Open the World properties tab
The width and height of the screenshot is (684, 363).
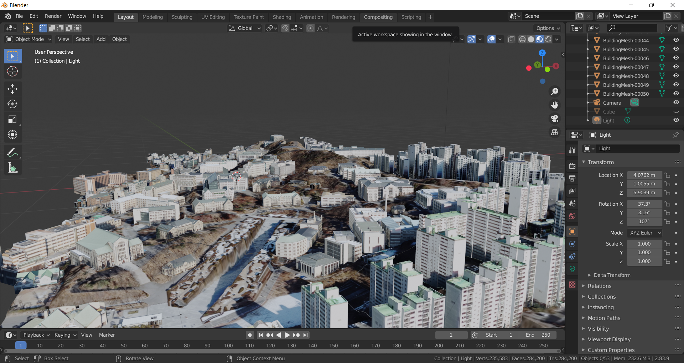pos(572,216)
